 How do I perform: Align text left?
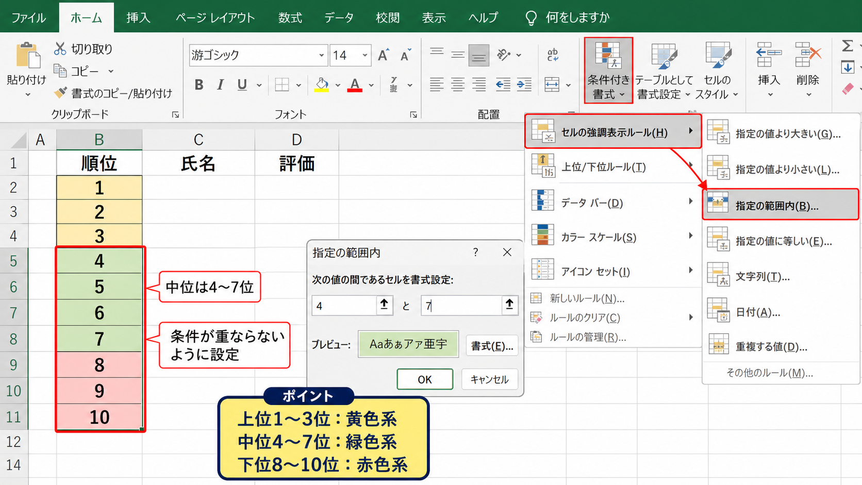437,85
